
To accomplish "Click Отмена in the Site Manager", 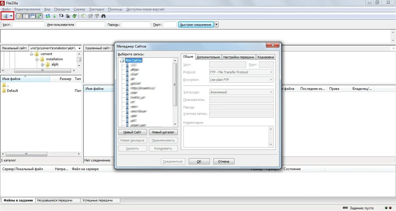I will [224, 161].
